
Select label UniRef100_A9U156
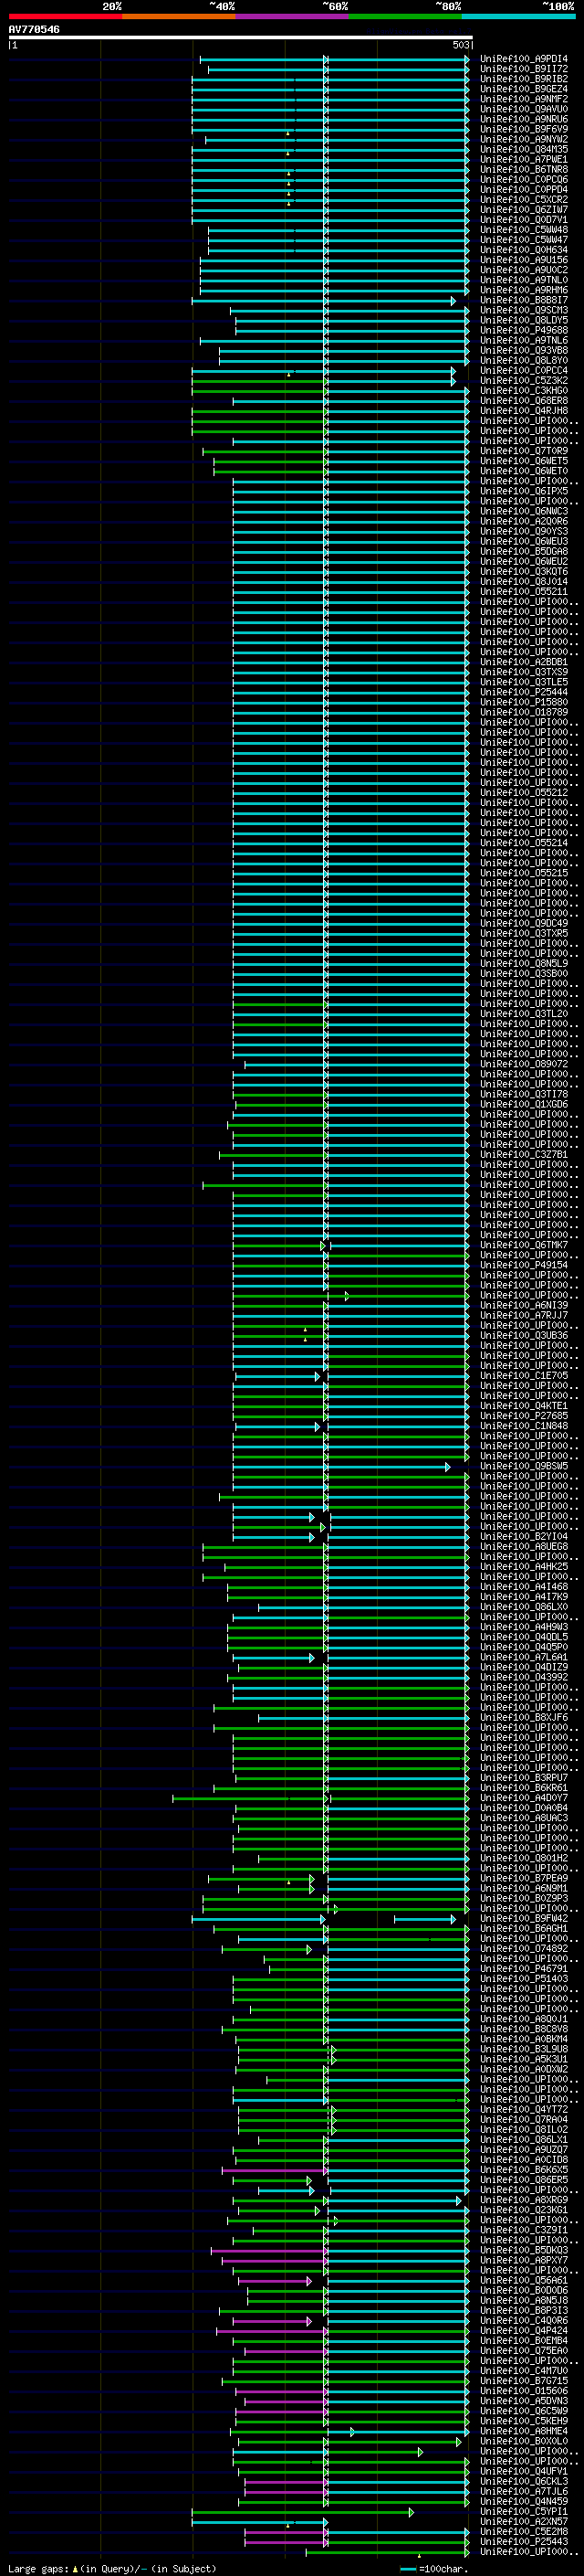pos(523,260)
